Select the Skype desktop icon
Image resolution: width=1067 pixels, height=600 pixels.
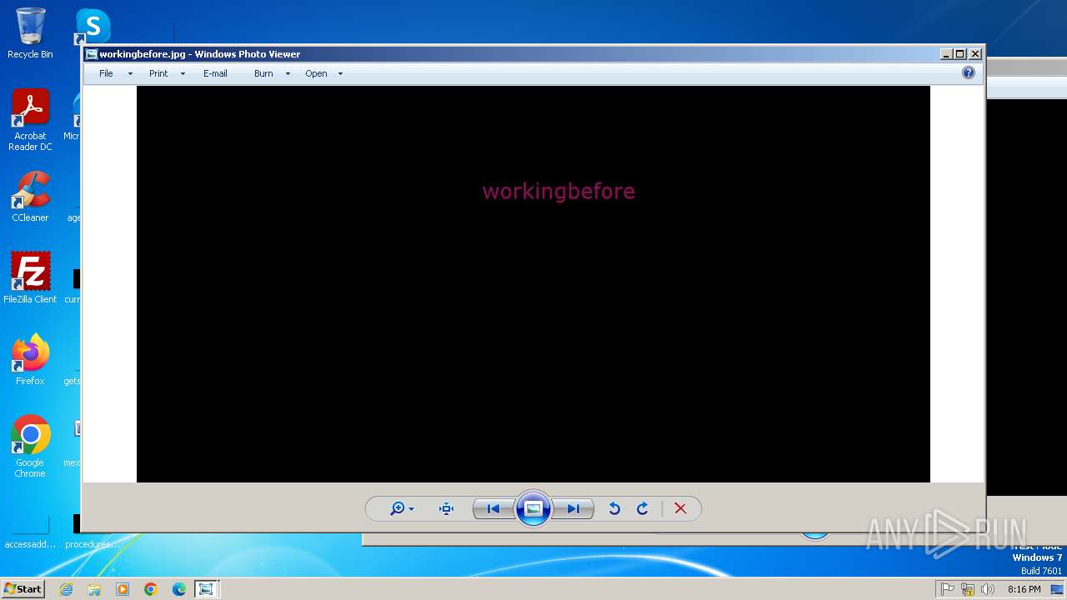(x=93, y=27)
